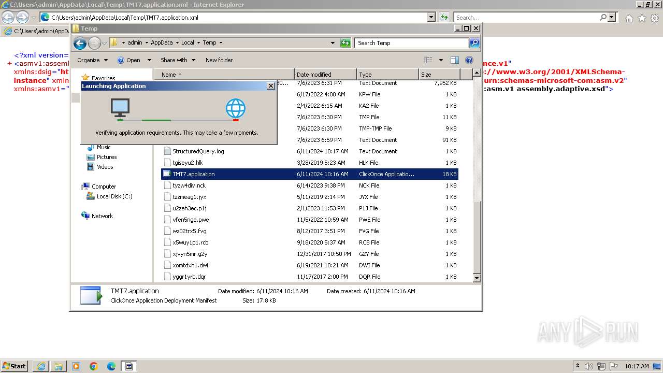This screenshot has width=663, height=373.
Task: Select tyzw4div.nck file
Action: pyautogui.click(x=310, y=185)
